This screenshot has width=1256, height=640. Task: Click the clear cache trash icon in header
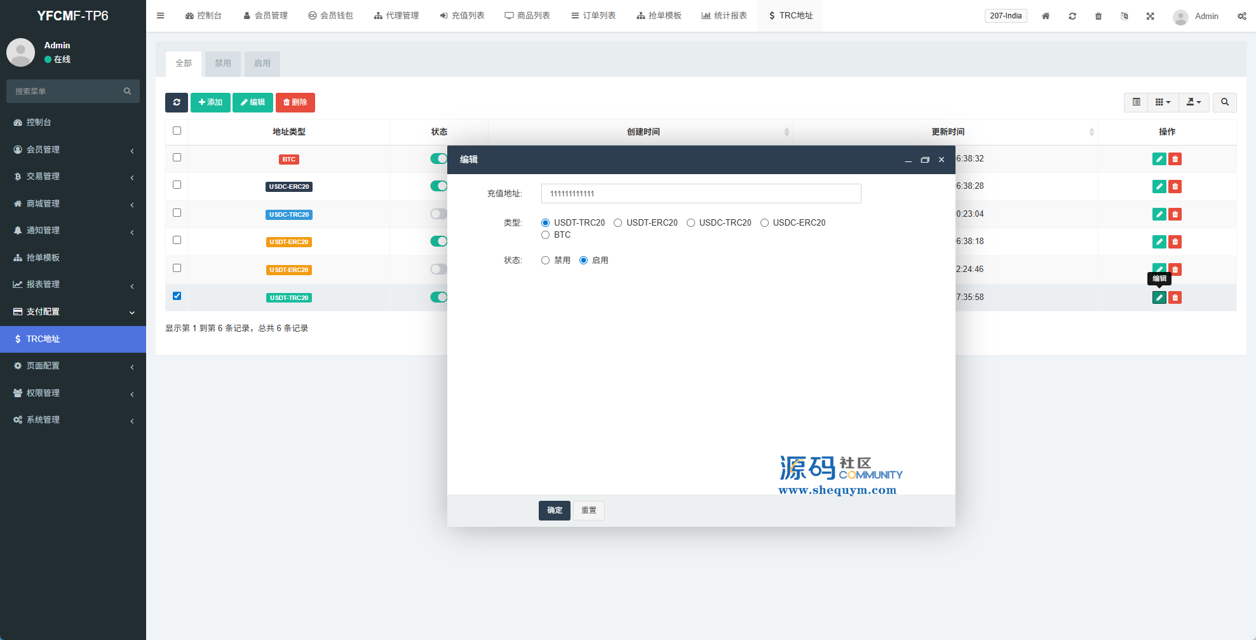point(1098,16)
